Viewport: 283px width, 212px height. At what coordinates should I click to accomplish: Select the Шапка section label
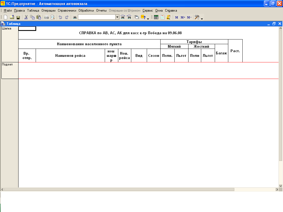coord(10,44)
